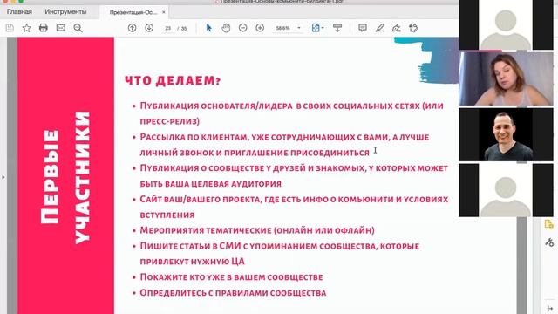Click the bullet 'Покажите кто уже в вашем сообществе'

tap(231, 277)
